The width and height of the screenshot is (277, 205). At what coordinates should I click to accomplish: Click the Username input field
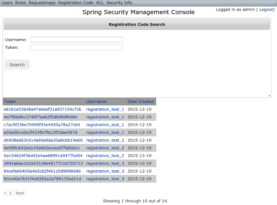coord(76,39)
